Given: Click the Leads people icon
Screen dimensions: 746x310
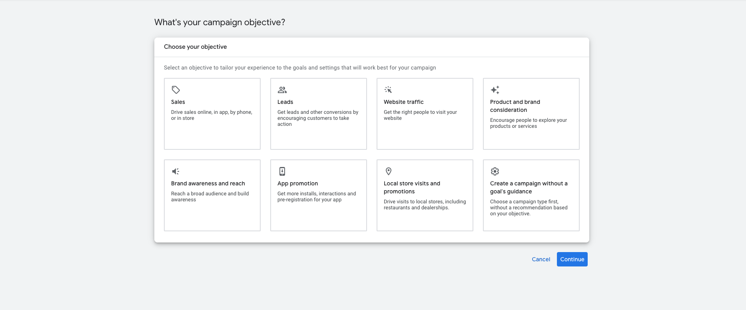Looking at the screenshot, I should click(x=282, y=90).
